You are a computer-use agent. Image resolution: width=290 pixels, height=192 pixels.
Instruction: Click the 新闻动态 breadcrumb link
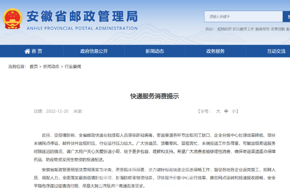(x=51, y=66)
